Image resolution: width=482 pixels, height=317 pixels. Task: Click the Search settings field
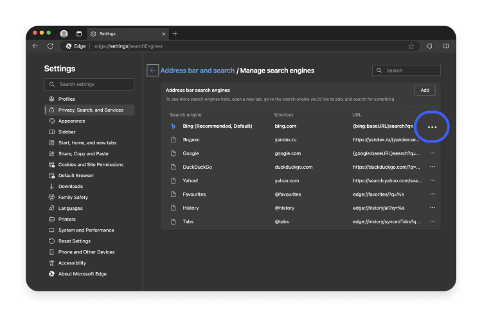click(x=89, y=85)
